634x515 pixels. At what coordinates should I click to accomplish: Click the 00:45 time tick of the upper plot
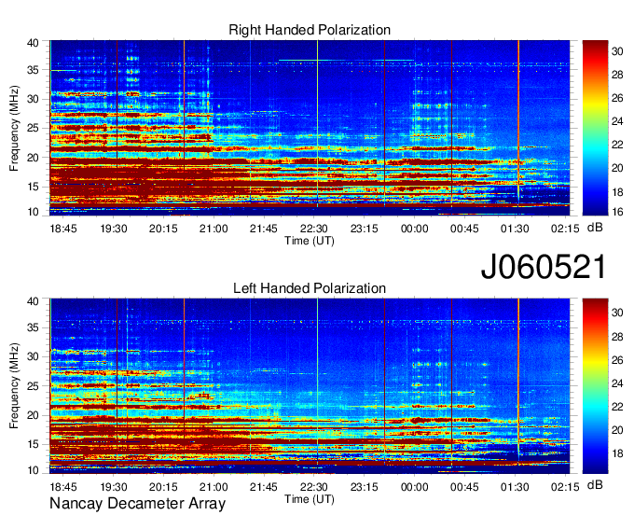tap(464, 229)
